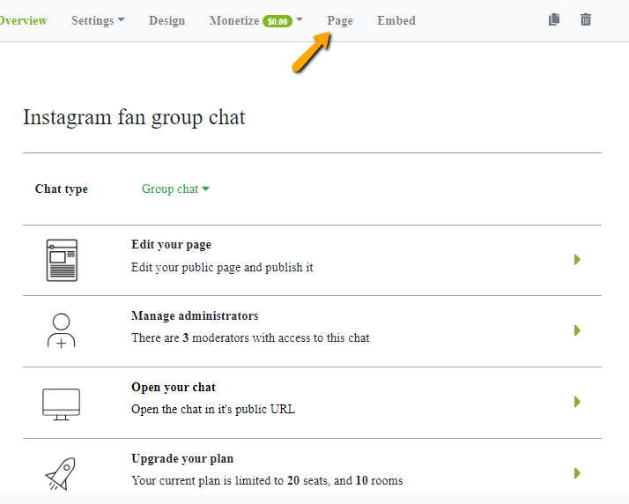Viewport: 629px width, 504px height.
Task: Open the Monetize dropdown menu
Action: (x=255, y=20)
